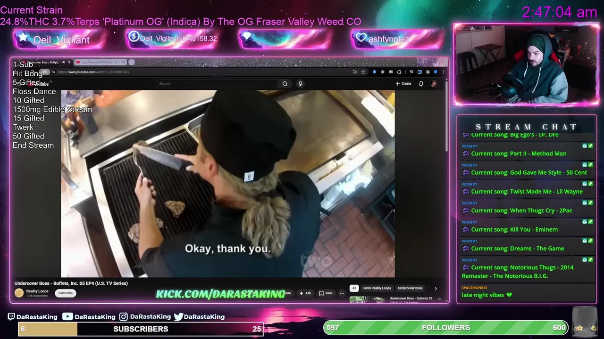
Task: Open the browser Extensions puzzle icon
Action: (399, 72)
